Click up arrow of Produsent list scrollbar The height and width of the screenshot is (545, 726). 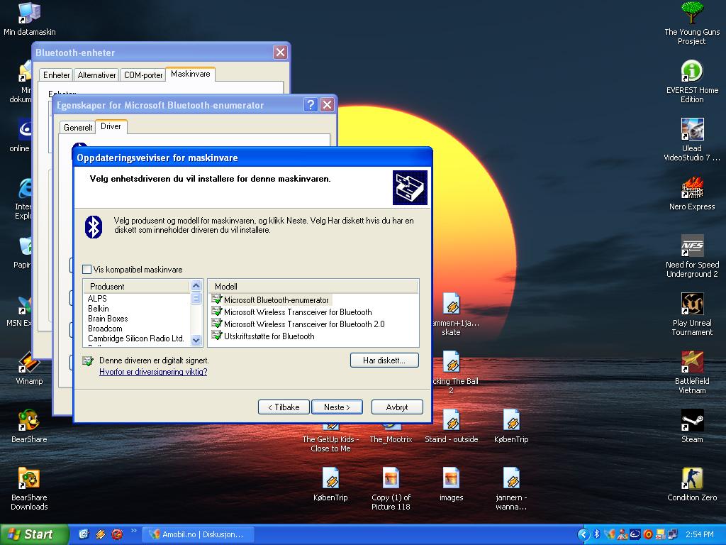[x=196, y=285]
